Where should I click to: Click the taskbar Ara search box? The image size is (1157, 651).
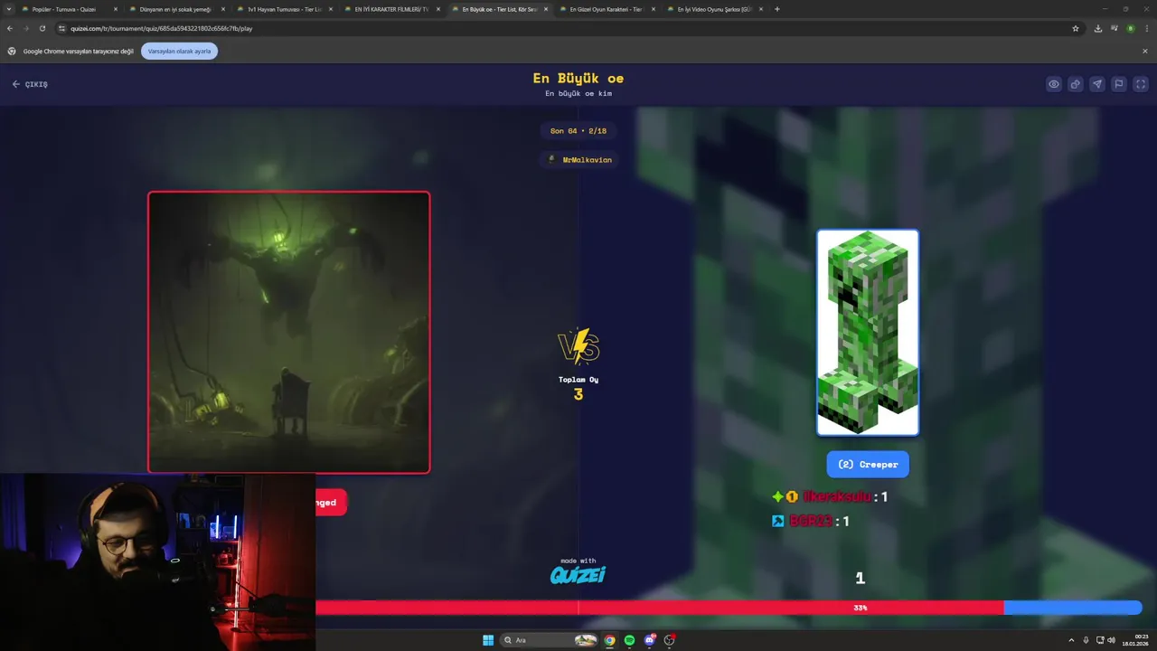550,640
